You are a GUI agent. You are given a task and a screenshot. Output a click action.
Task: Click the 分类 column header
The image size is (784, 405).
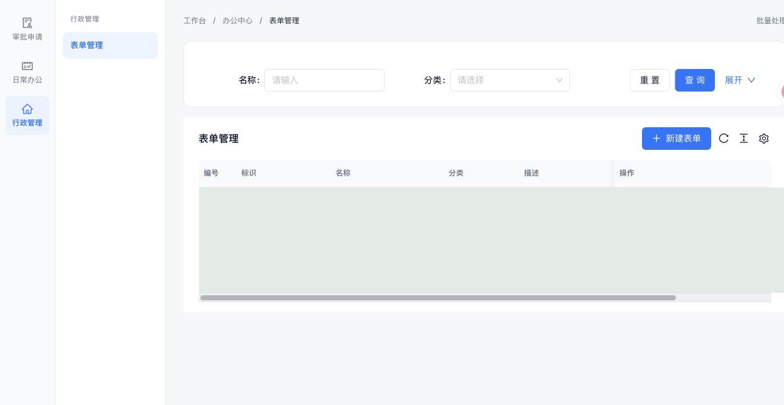coord(456,173)
